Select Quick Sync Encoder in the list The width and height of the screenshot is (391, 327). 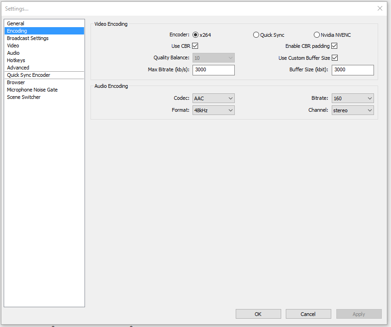(44, 75)
